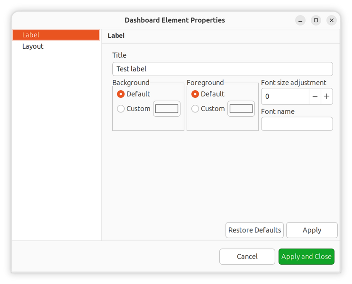Click the green Apply and Close button
Viewport: 352px width, 284px height.
(x=306, y=257)
